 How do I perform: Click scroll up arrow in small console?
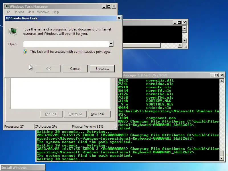[x=184, y=28]
